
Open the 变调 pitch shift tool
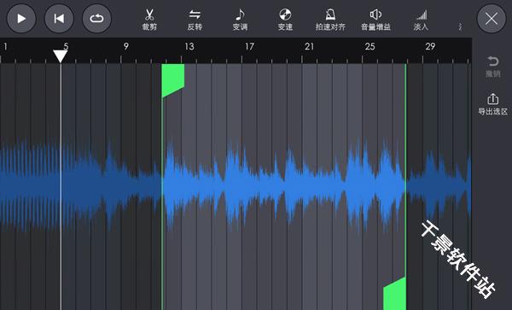tap(240, 20)
